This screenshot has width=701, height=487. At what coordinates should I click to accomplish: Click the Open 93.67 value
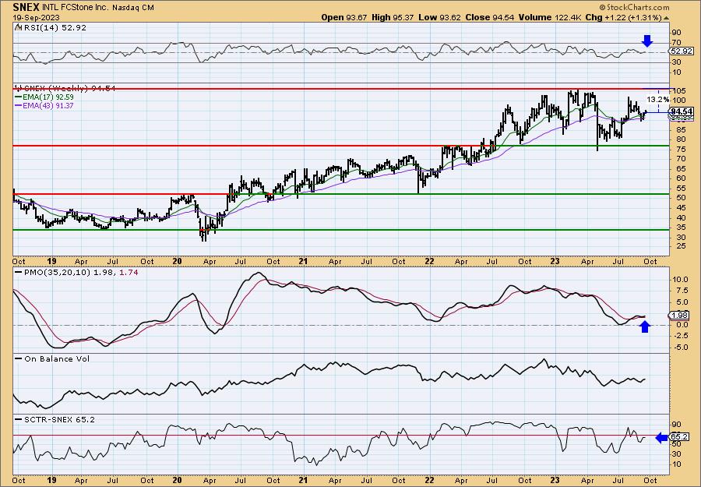tap(343, 17)
